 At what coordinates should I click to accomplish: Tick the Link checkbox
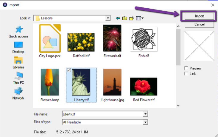click(186, 74)
